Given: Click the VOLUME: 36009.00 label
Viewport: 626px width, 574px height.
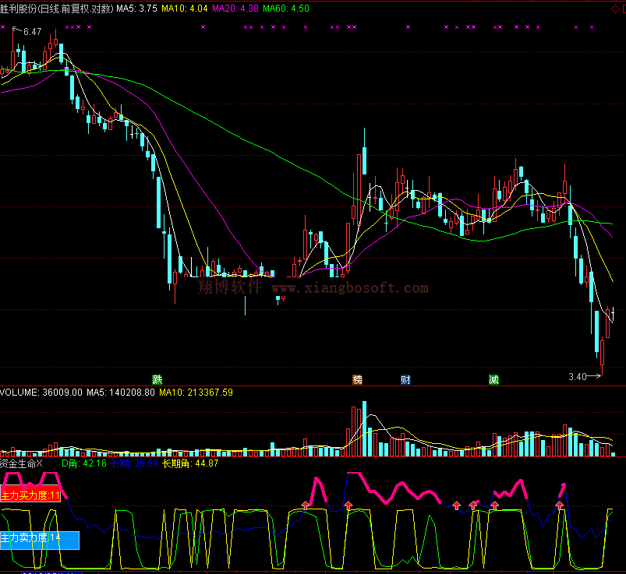Looking at the screenshot, I should 41,393.
